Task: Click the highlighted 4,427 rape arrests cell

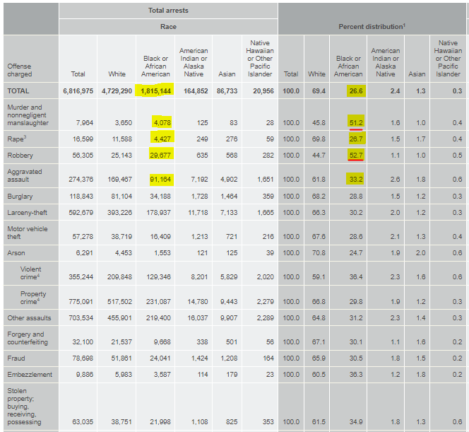Action: (162, 139)
